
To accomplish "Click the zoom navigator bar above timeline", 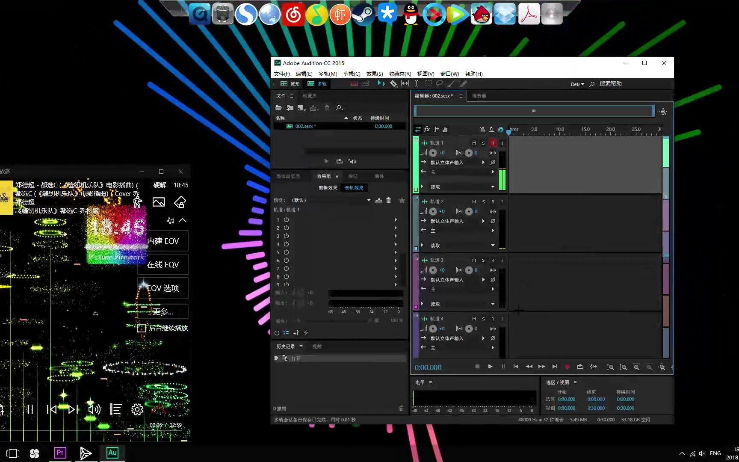I will [x=534, y=111].
